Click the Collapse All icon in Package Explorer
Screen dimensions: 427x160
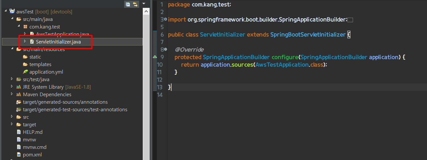(128, 4)
